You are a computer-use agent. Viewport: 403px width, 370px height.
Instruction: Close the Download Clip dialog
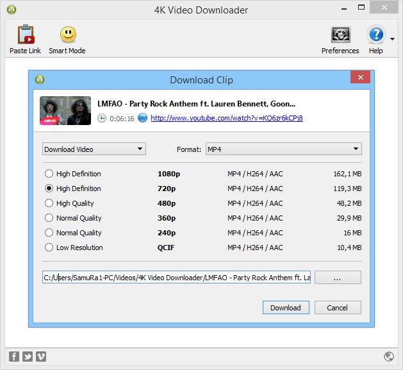[360, 77]
